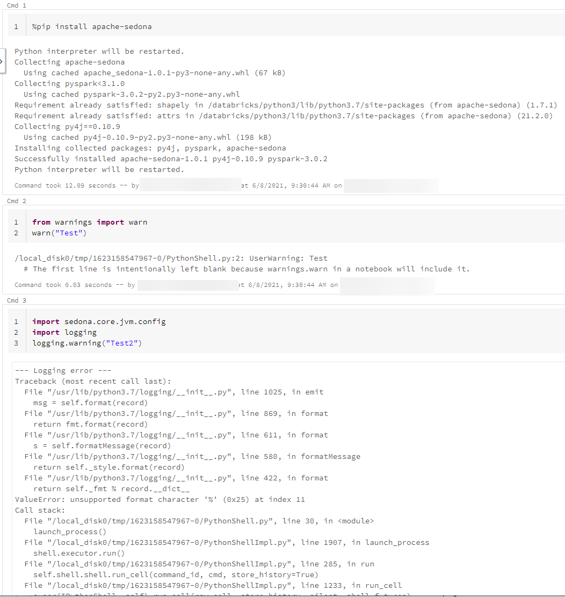Click the attrs "Requirement already satisfied" line
This screenshot has width=565, height=597.
click(x=284, y=116)
